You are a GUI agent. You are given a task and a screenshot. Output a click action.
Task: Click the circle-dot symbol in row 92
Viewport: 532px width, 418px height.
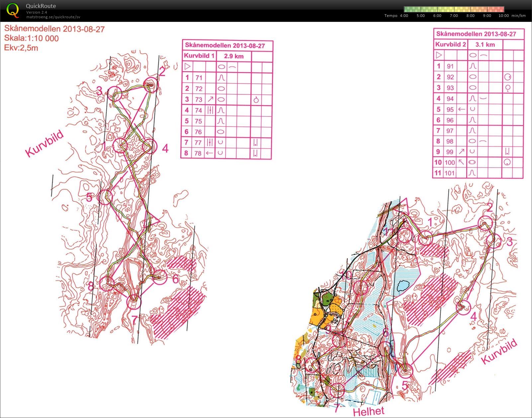click(x=507, y=77)
